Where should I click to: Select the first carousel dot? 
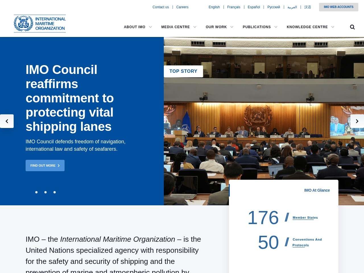tap(36, 192)
